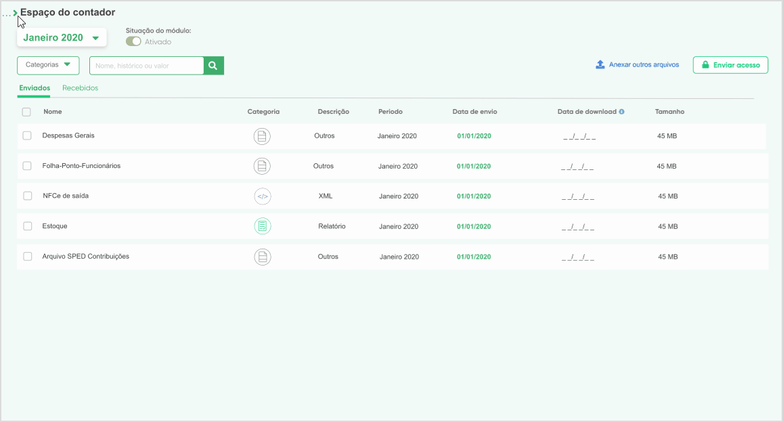Image resolution: width=783 pixels, height=422 pixels.
Task: Click the Outros description in Despesas Gerais row
Action: click(x=325, y=135)
